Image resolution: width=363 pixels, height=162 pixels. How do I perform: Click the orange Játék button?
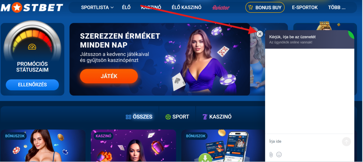[x=109, y=76]
